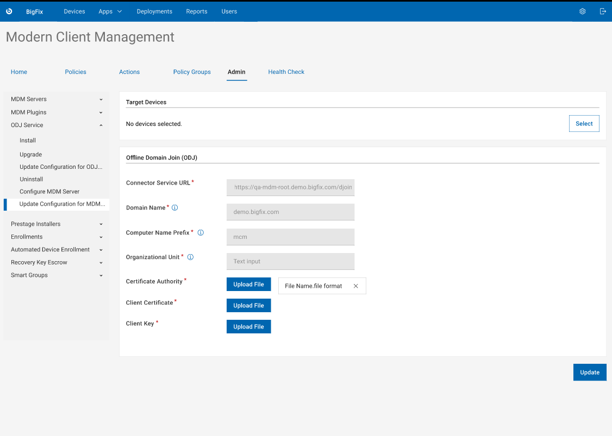Click info icon beside Organizational Unit
Viewport: 612px width, 436px height.
[191, 257]
